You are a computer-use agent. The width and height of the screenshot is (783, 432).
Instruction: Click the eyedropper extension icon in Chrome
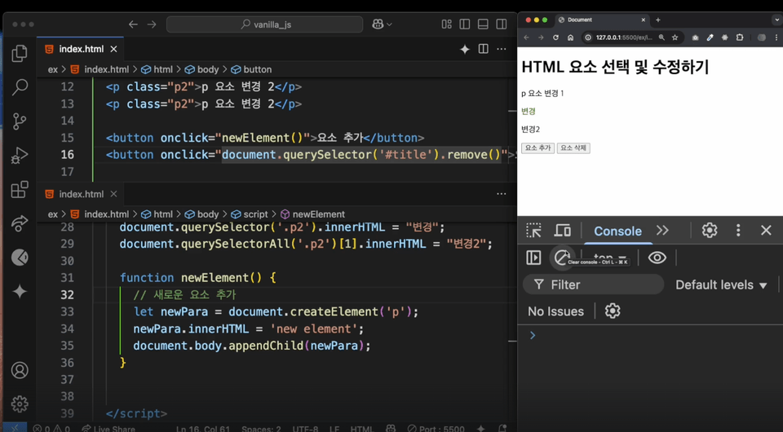click(x=710, y=37)
